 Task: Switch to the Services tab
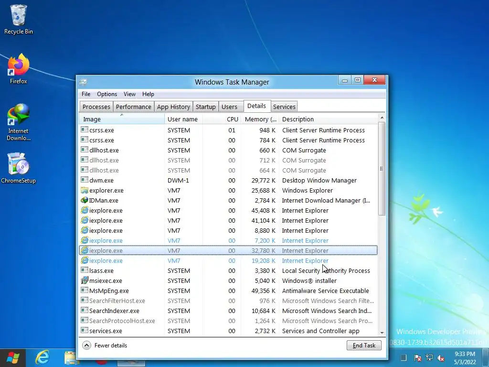(284, 107)
